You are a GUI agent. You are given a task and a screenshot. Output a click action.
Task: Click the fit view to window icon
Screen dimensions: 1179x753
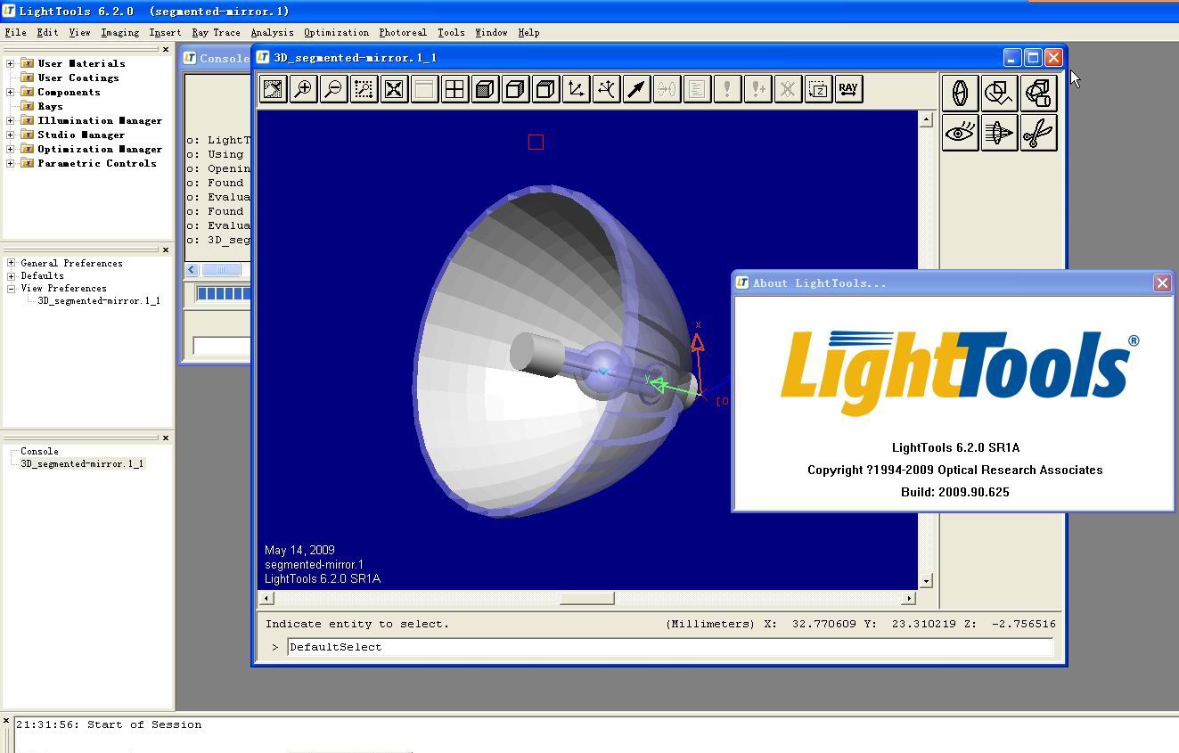395,89
